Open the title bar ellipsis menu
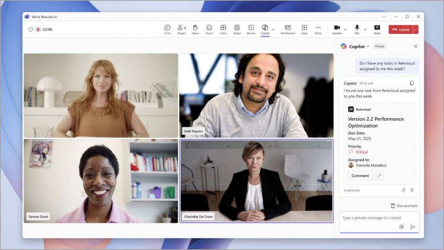This screenshot has width=444, height=250. [x=384, y=17]
